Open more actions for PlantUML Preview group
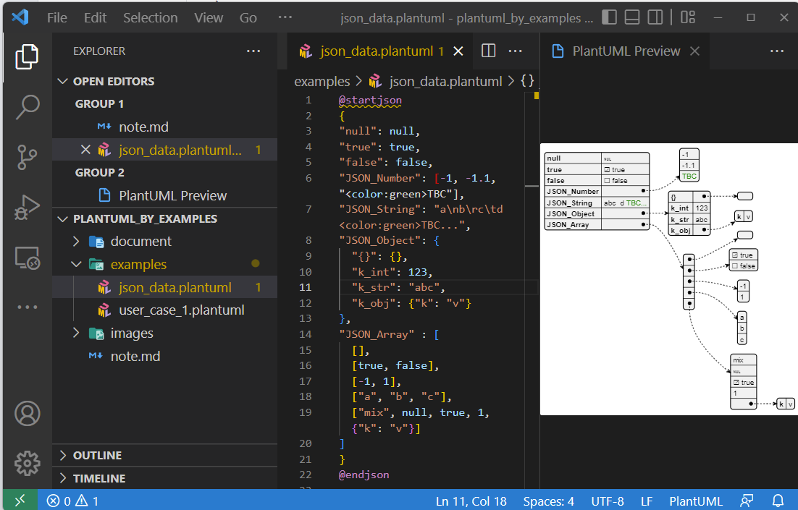The image size is (798, 510). [776, 51]
